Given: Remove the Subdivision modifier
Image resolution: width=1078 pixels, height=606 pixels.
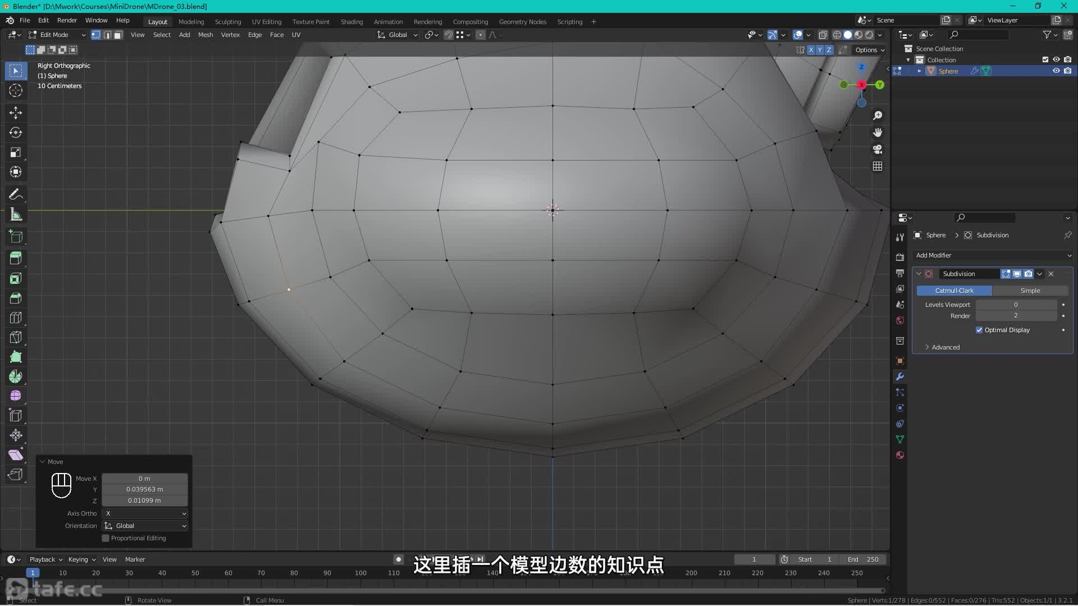Looking at the screenshot, I should coord(1051,274).
